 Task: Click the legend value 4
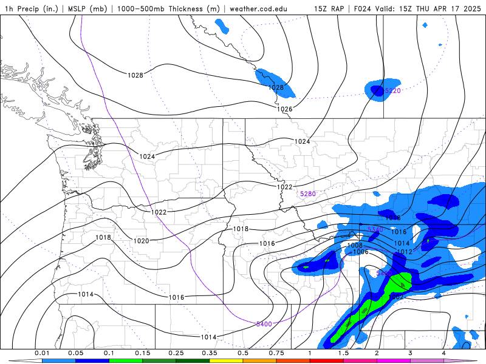444,353
